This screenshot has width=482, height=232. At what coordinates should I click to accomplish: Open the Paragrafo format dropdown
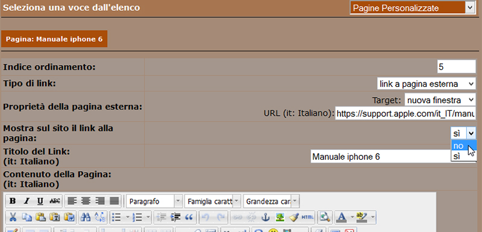(154, 201)
